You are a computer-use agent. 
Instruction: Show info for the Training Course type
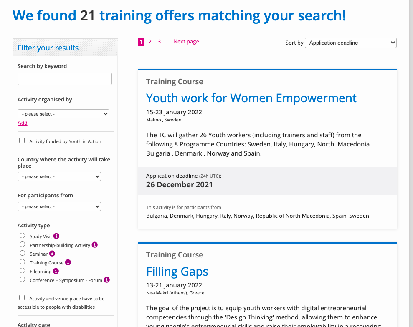click(x=68, y=262)
